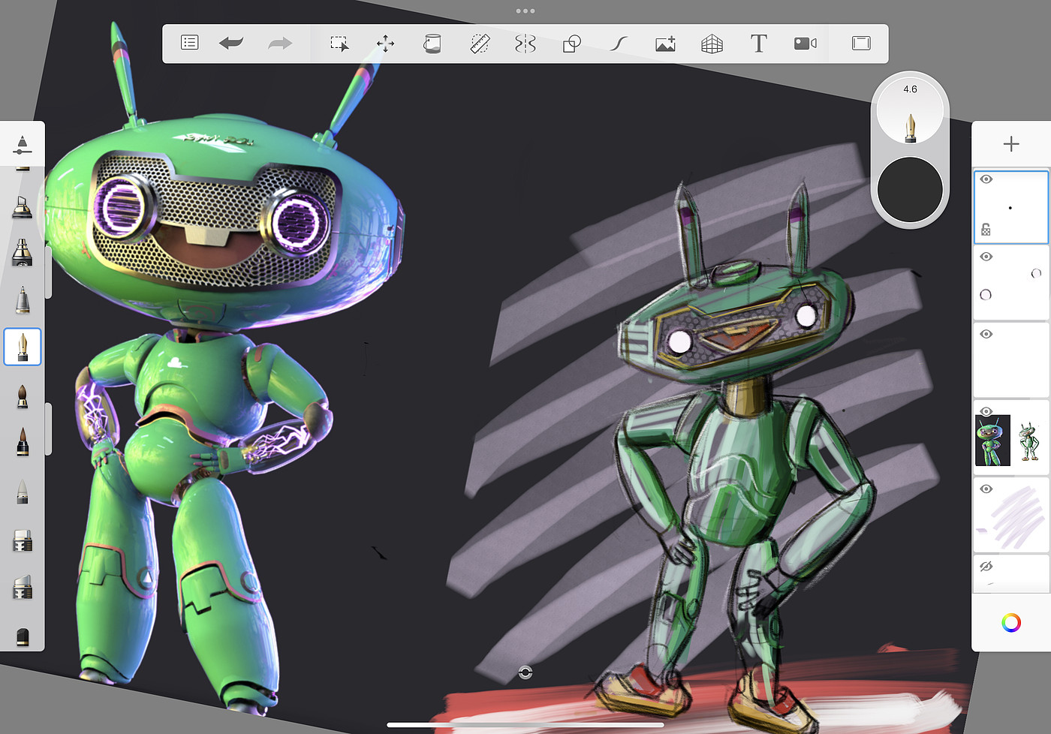Toggle lock transparency on the top layer
1051x734 pixels.
coord(986,230)
